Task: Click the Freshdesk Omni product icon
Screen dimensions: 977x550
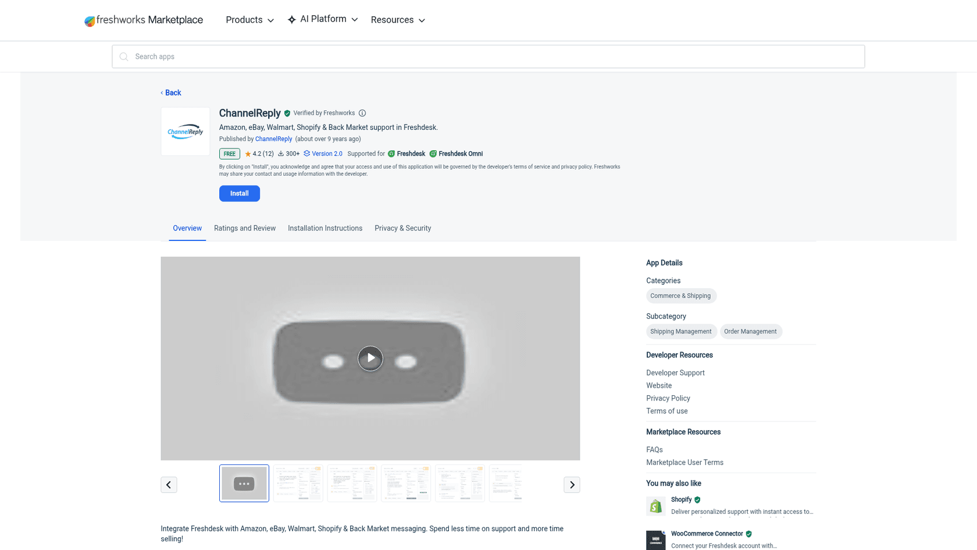Action: (x=433, y=154)
